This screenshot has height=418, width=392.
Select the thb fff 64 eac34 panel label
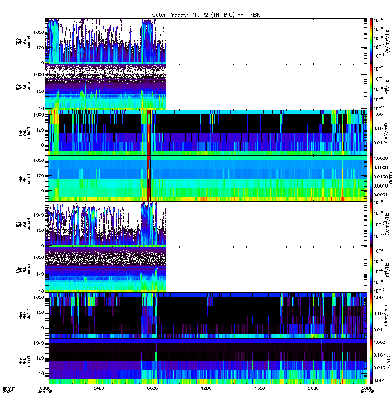click(x=23, y=41)
